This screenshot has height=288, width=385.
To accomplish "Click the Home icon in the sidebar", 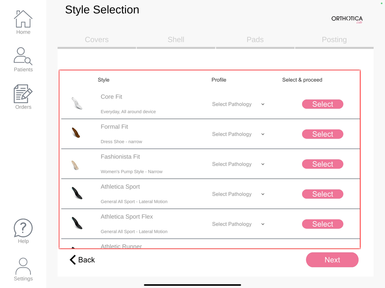I will (x=23, y=18).
